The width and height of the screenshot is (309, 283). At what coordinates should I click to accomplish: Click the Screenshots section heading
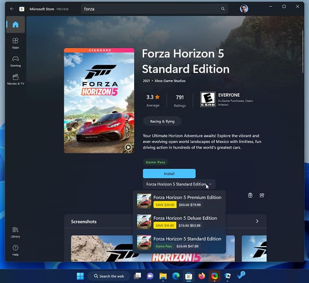click(84, 222)
